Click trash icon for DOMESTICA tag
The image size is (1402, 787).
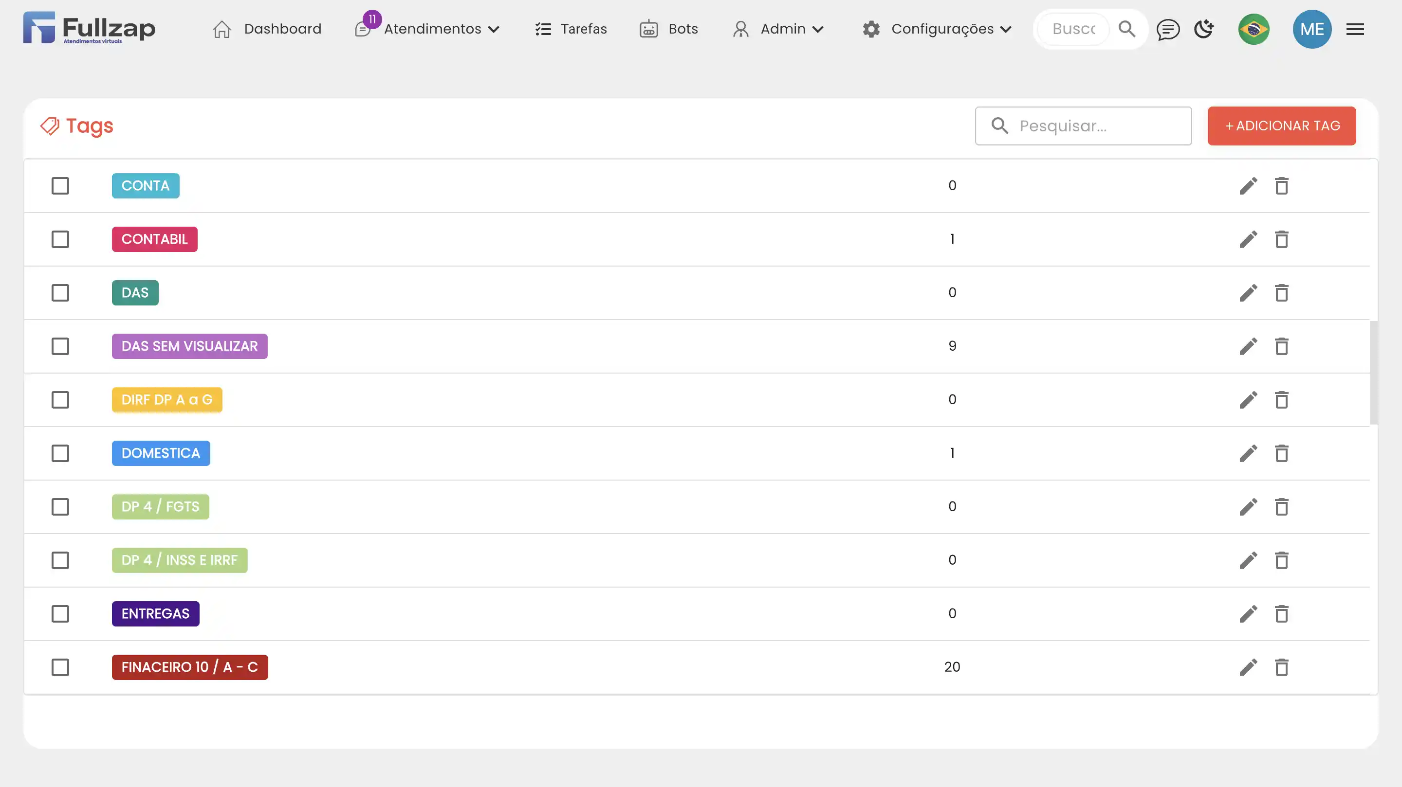[1281, 453]
